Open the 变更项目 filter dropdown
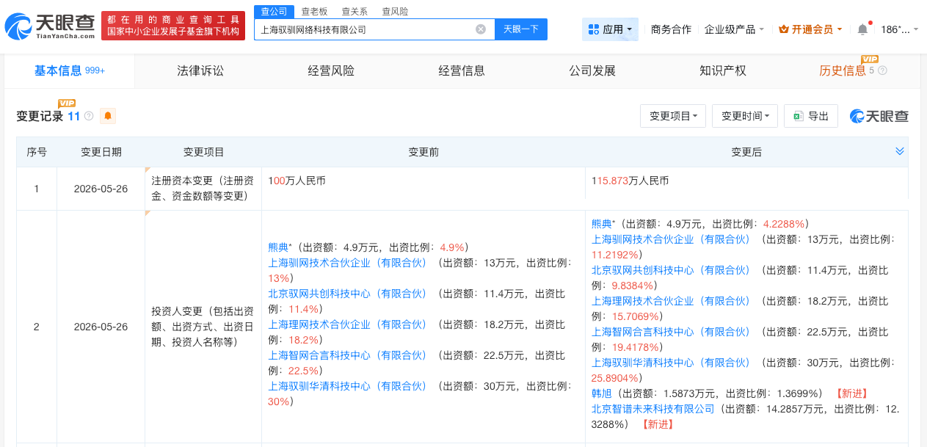This screenshot has width=927, height=447. point(673,116)
